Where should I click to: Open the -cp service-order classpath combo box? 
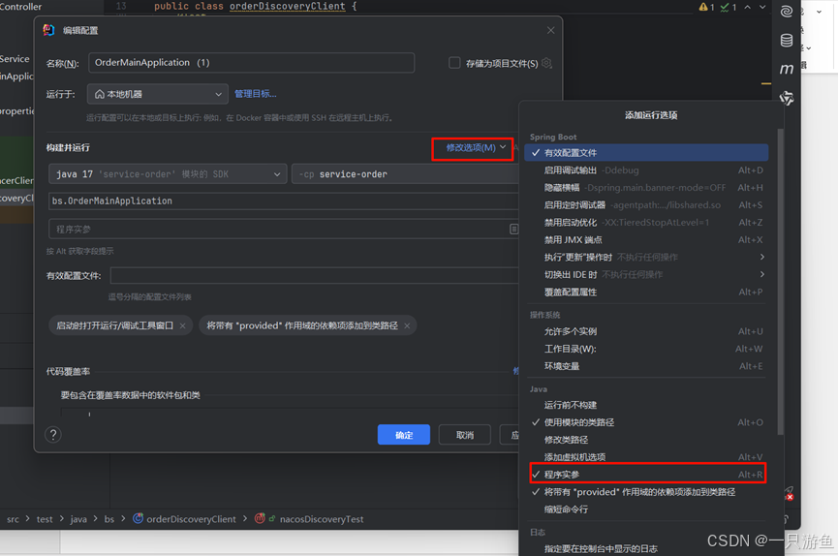click(x=405, y=174)
